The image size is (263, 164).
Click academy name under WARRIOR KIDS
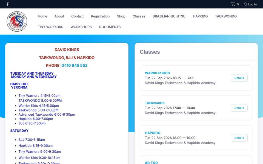tap(180, 83)
